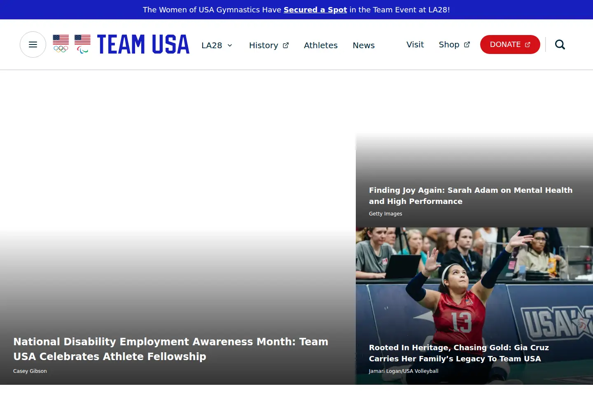The image size is (593, 412).
Task: Open the hamburger menu button
Action: pos(33,44)
